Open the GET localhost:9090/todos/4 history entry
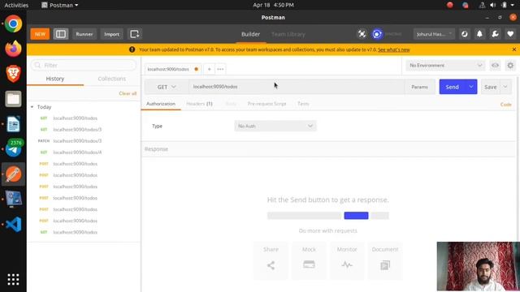520x292 pixels. point(84,152)
